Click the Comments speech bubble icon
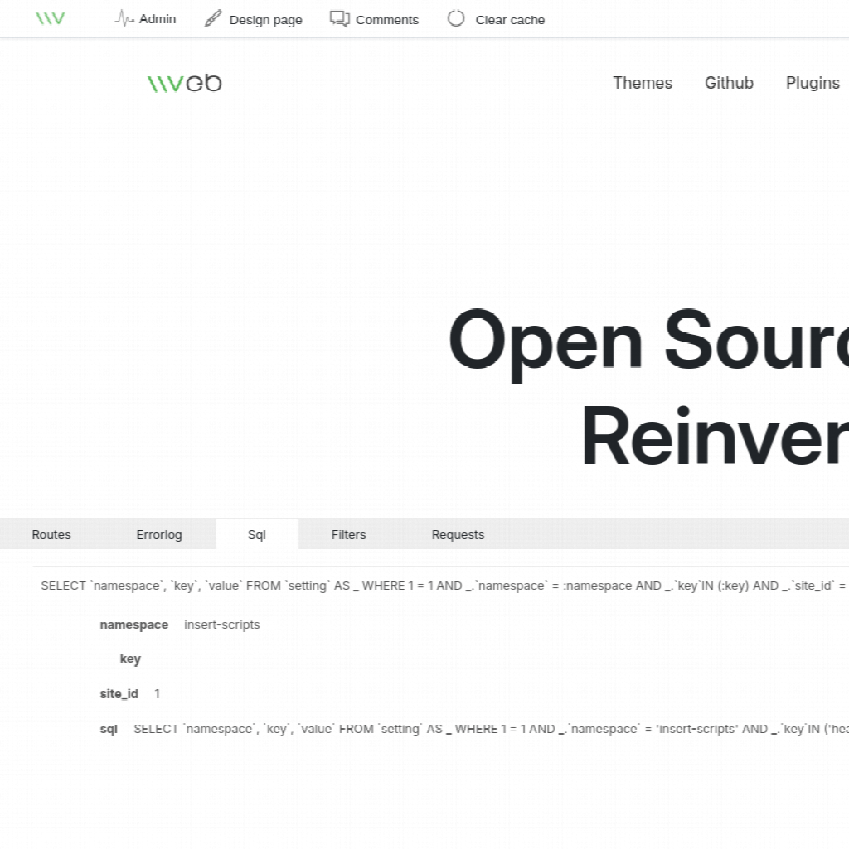 tap(339, 18)
